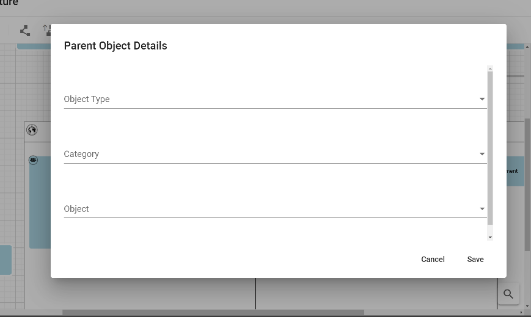The width and height of the screenshot is (531, 317).
Task: Expand the Object Type dropdown arrow
Action: (x=482, y=99)
